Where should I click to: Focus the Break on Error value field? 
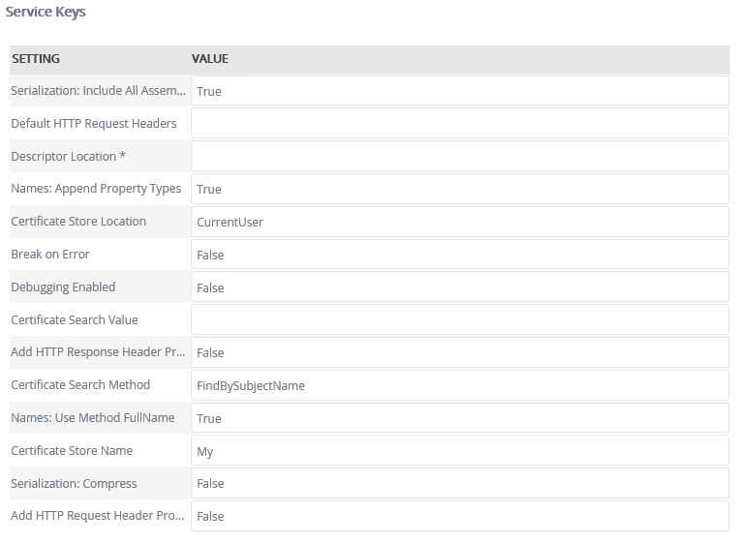coord(459,255)
